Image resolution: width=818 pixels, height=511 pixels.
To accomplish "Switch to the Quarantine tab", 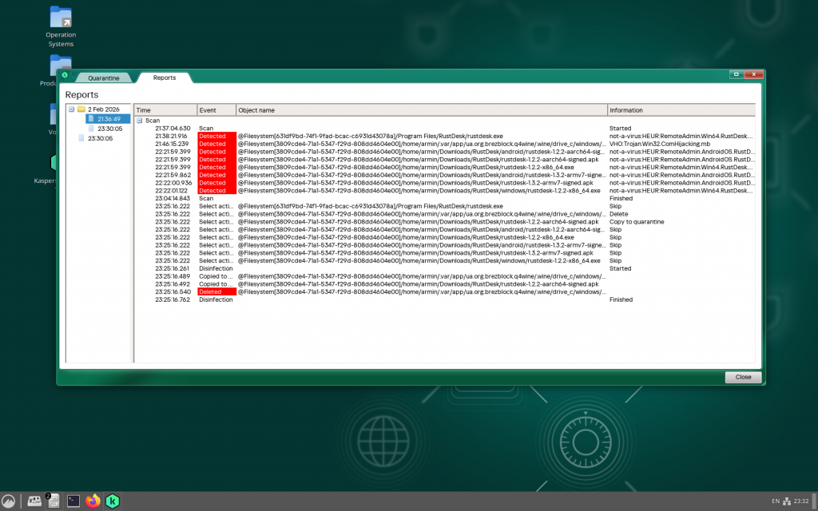I will click(103, 77).
